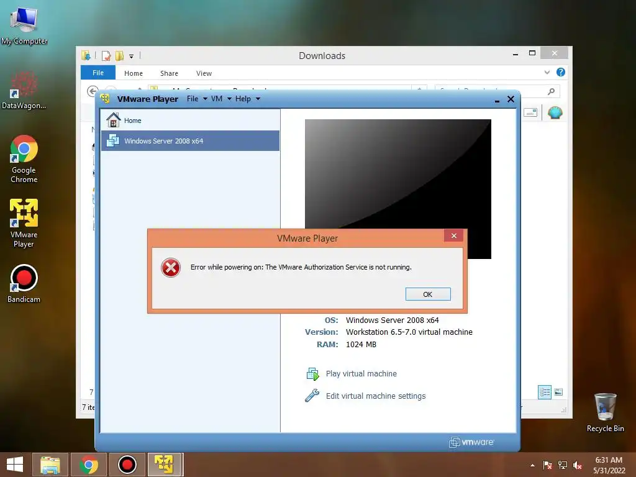The image size is (636, 477).
Task: Open the VMware Player File menu
Action: pyautogui.click(x=193, y=99)
